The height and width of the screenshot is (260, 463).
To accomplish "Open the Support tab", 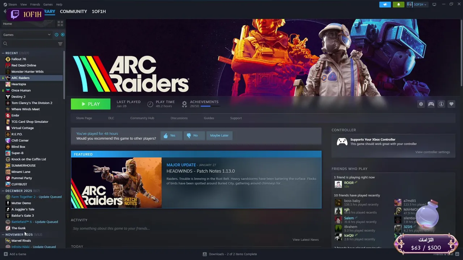I will click(x=236, y=118).
